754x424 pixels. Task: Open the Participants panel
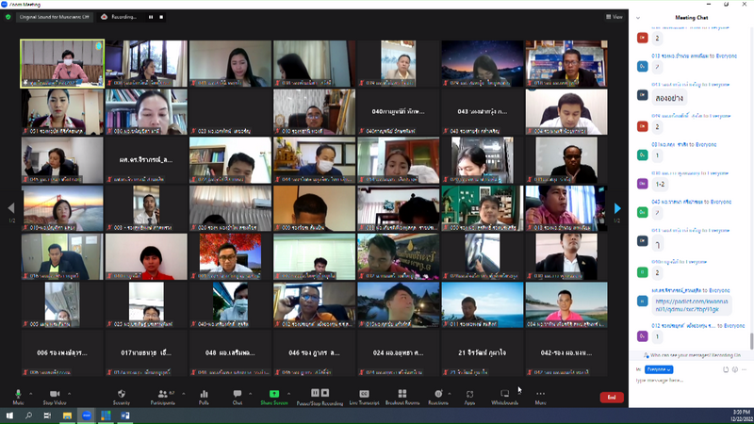coord(162,397)
